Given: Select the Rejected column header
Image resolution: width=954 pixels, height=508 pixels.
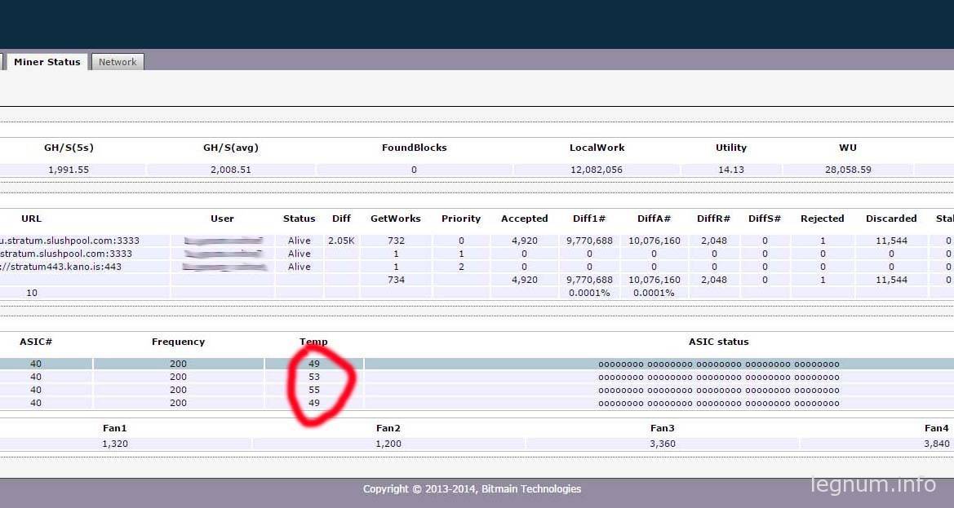Looking at the screenshot, I should click(x=822, y=219).
